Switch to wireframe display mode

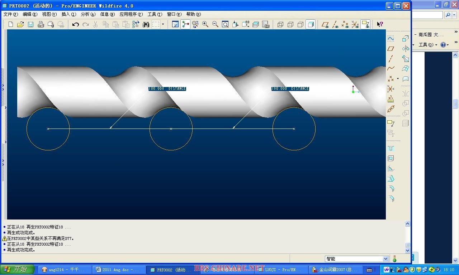click(280, 24)
